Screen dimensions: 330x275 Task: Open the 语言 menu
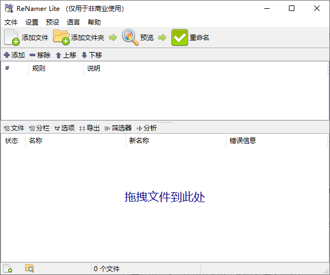point(73,22)
